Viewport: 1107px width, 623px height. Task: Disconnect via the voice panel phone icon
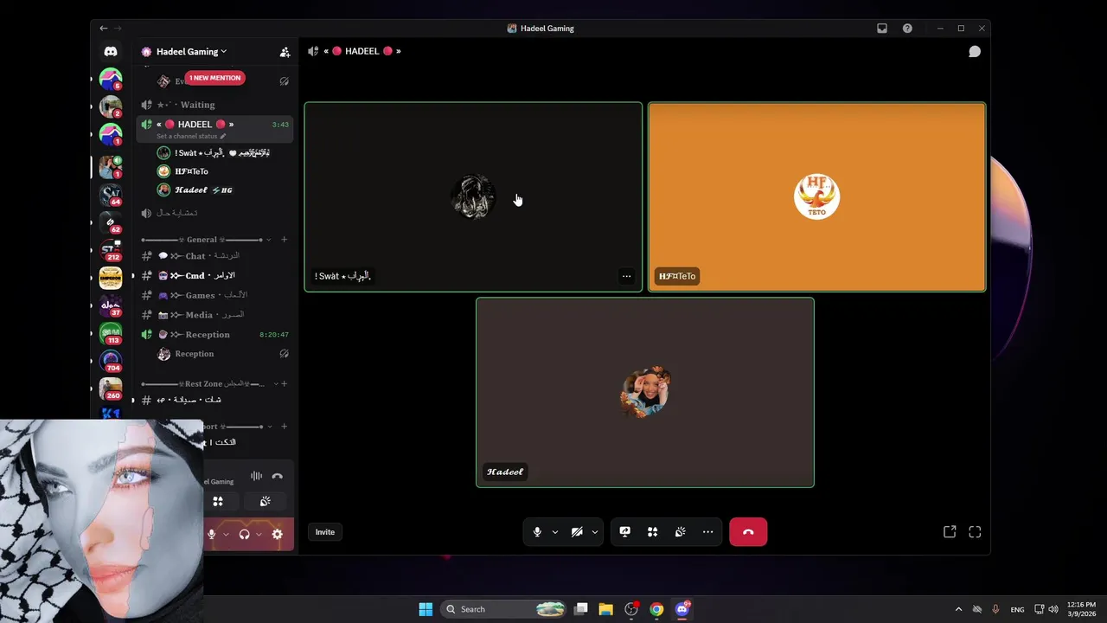(x=277, y=476)
